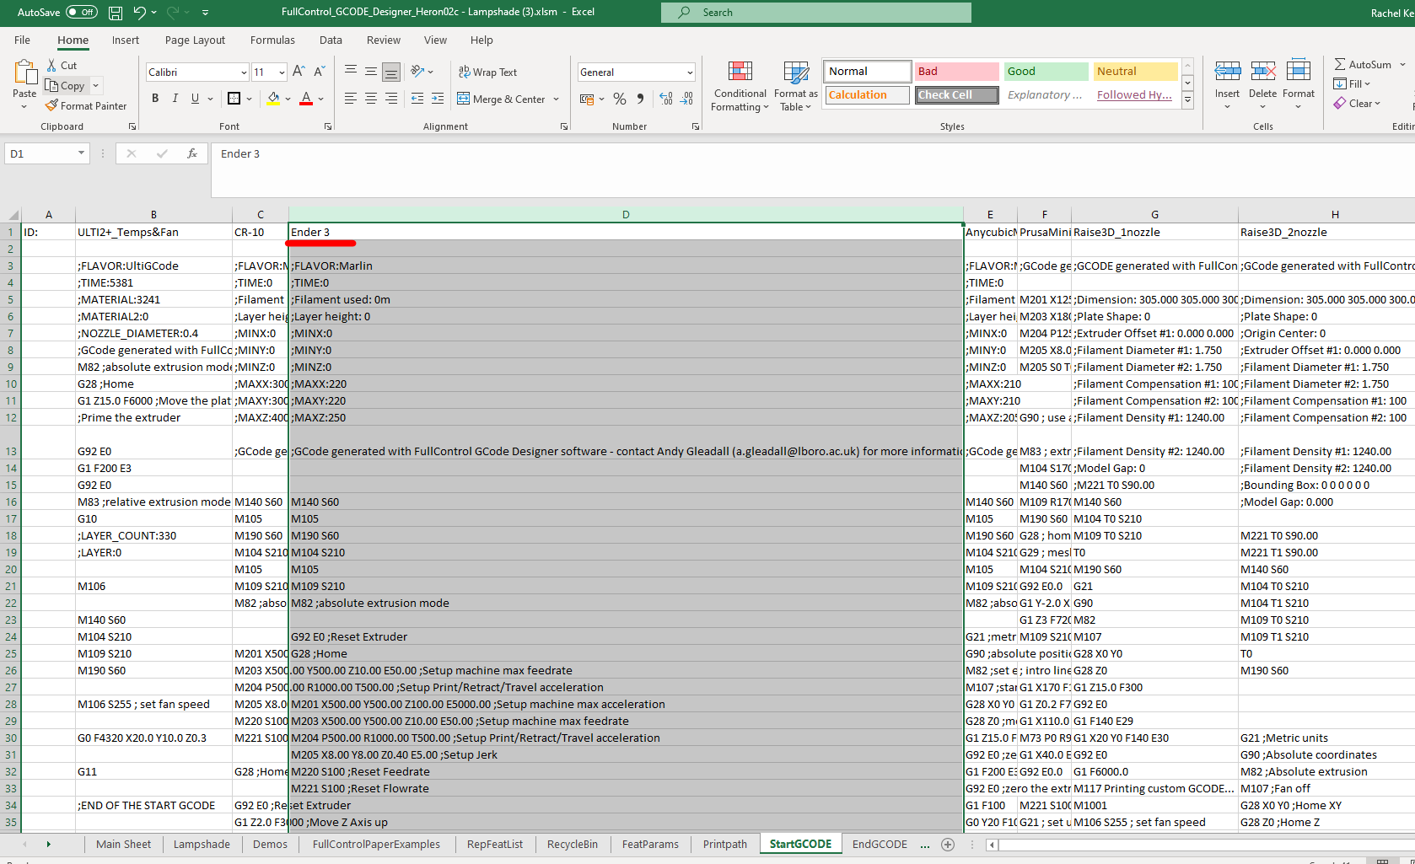
Task: Apply the Good cell style
Action: [1046, 72]
